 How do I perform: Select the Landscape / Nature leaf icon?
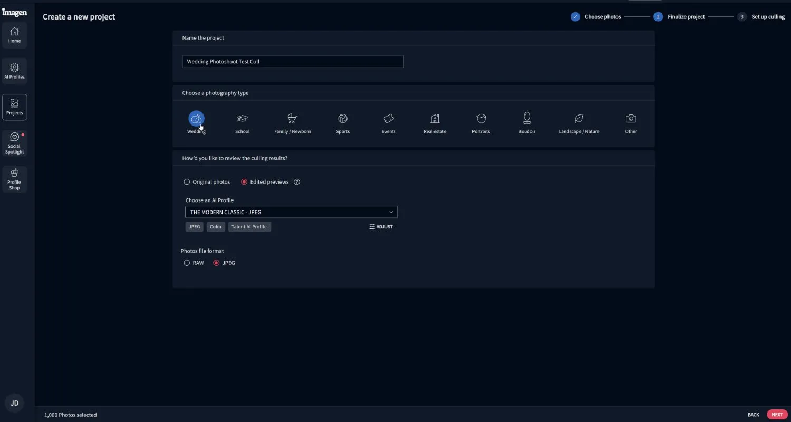[x=578, y=119]
